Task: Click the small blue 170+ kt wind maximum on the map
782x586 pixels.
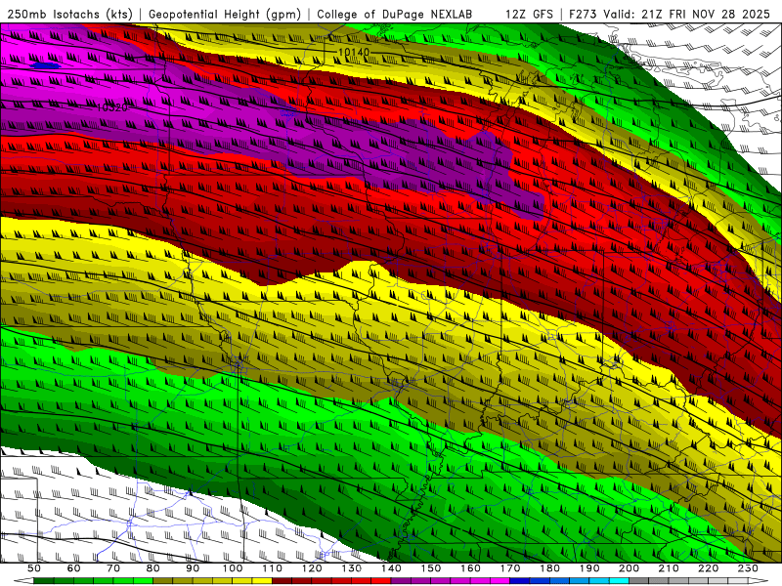Action: 45,65
